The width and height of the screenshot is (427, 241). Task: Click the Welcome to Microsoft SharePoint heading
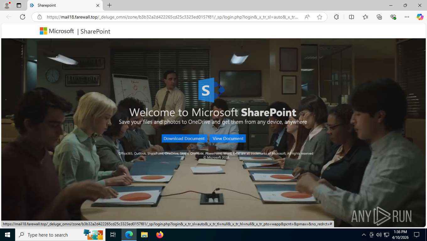click(x=213, y=112)
